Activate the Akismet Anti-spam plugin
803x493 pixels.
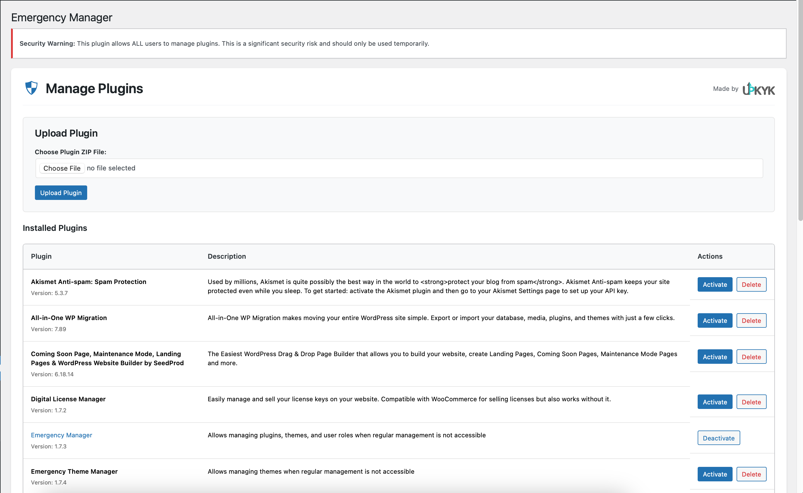(x=715, y=284)
